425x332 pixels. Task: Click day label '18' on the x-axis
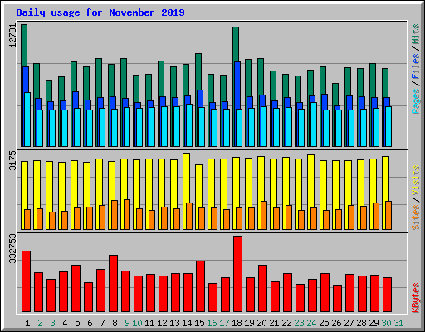(x=237, y=323)
